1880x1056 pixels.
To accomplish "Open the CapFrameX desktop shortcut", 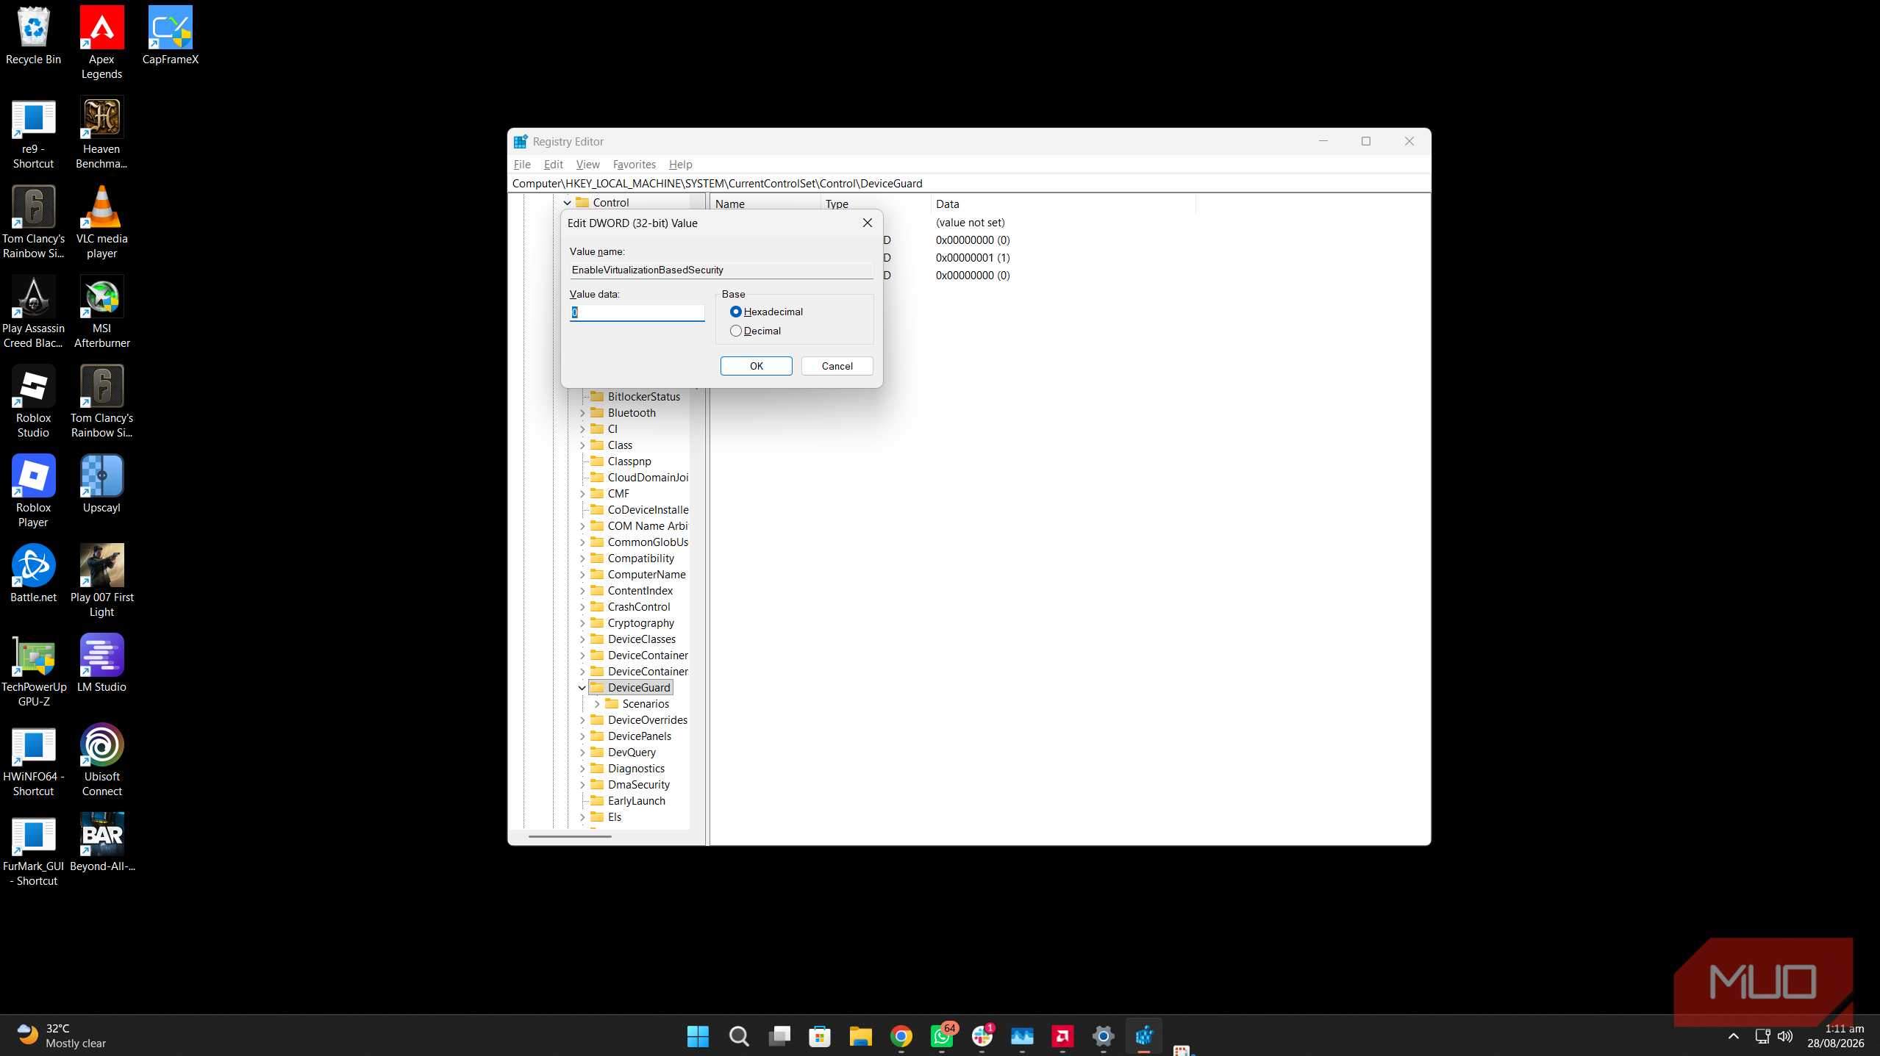I will 170,36.
